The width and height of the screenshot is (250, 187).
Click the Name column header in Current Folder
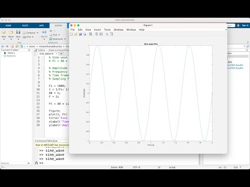[x=11, y=53]
